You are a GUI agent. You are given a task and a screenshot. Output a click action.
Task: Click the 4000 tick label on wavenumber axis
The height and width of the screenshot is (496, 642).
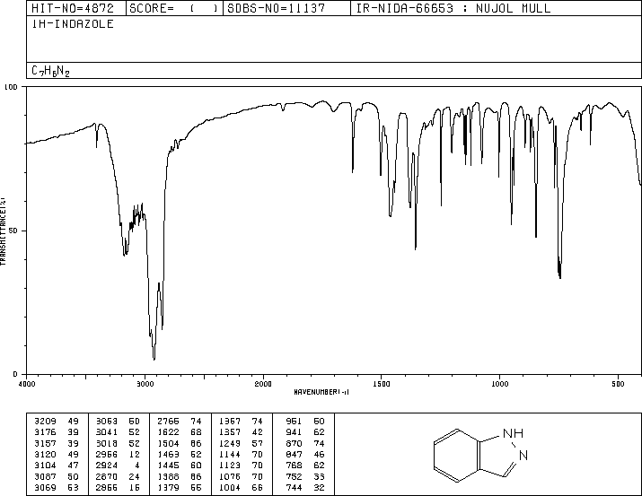[x=27, y=384]
